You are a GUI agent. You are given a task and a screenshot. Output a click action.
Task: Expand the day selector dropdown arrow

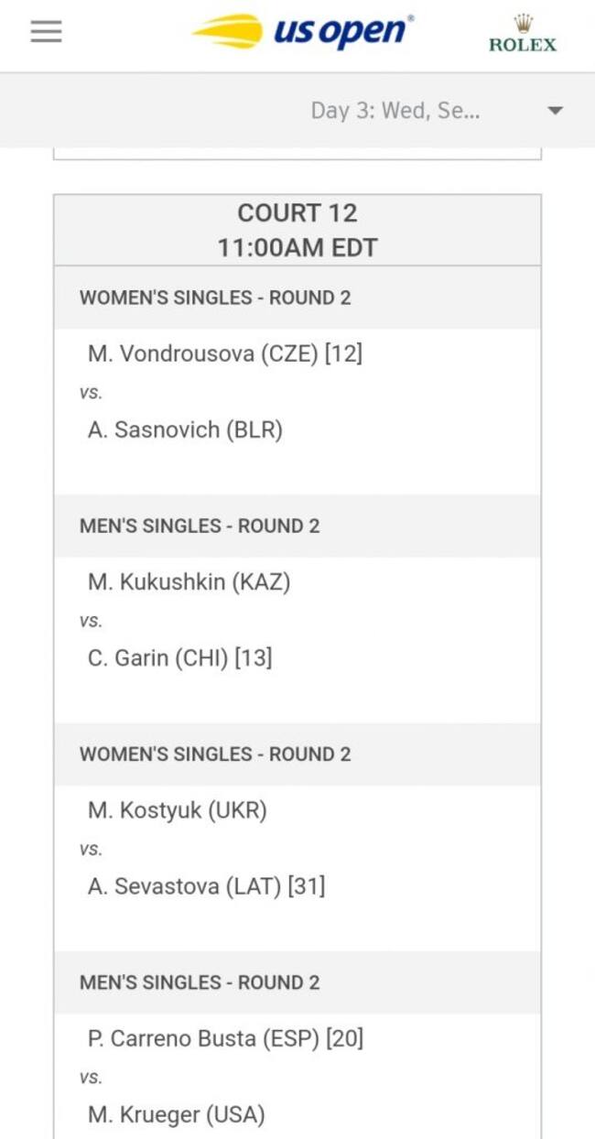coord(555,111)
